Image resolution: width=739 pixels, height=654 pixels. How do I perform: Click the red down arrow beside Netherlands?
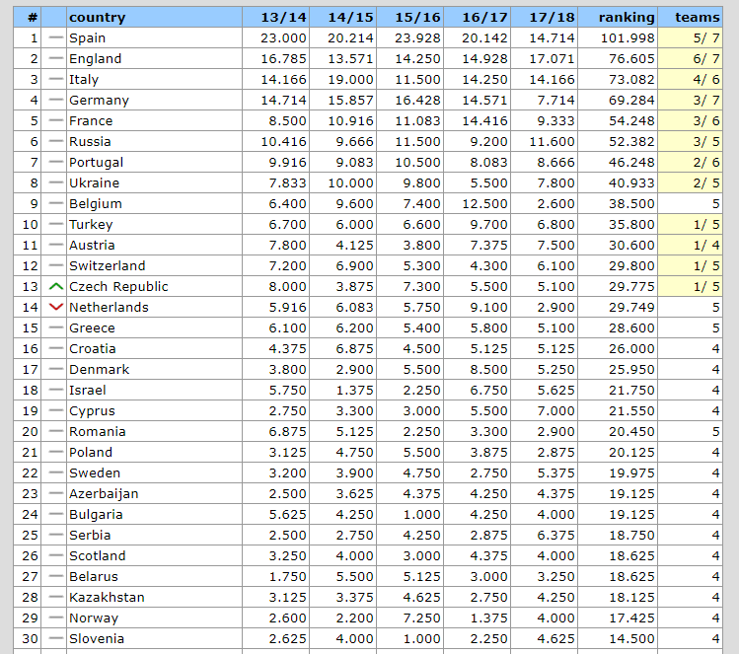pyautogui.click(x=55, y=307)
